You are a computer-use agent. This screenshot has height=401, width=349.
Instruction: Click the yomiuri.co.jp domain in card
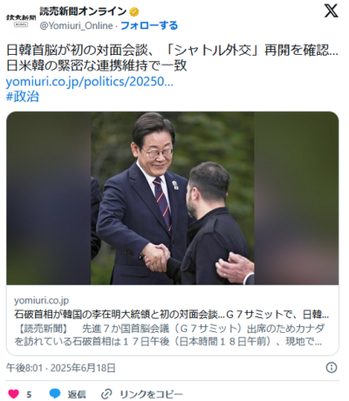point(42,301)
